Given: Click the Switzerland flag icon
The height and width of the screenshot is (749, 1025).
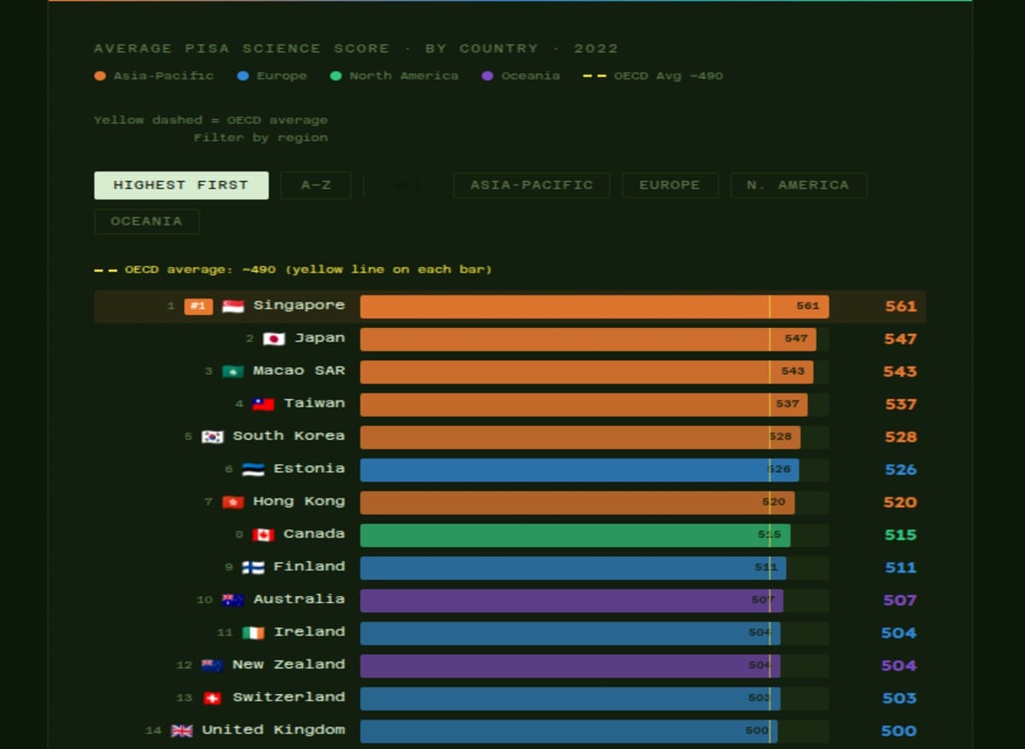Looking at the screenshot, I should click(x=214, y=698).
